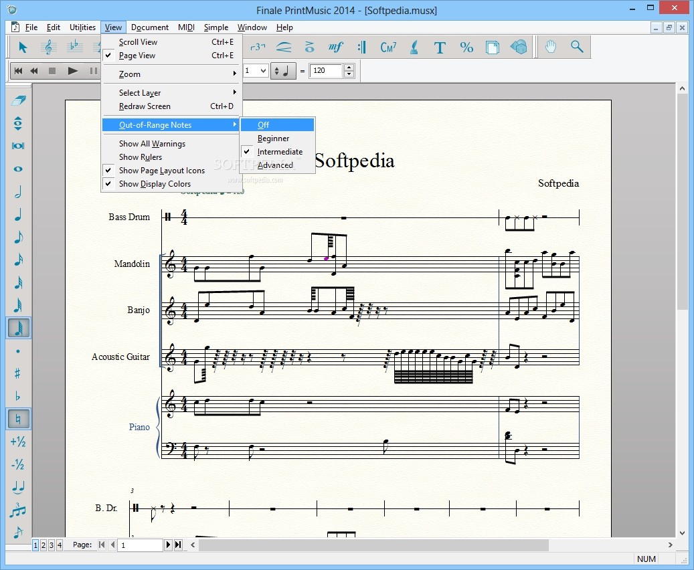The width and height of the screenshot is (694, 570).
Task: Choose Beginner out-of-range level
Action: [x=278, y=138]
